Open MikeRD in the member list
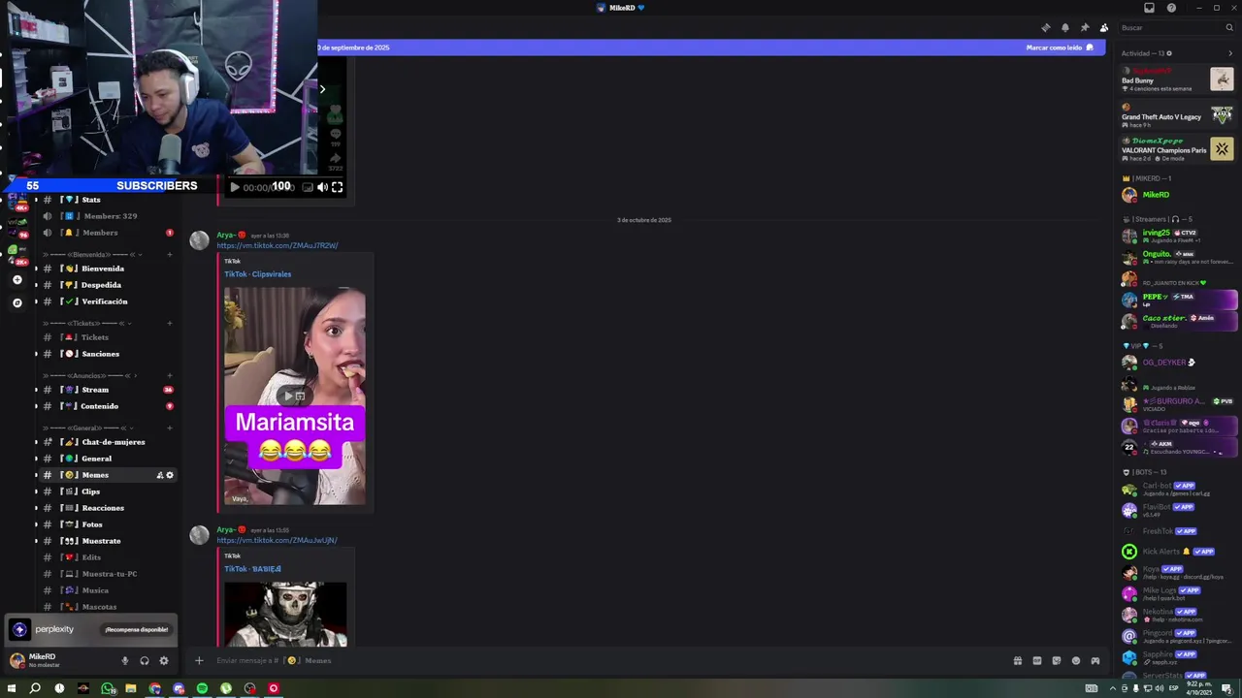 pos(1179,195)
